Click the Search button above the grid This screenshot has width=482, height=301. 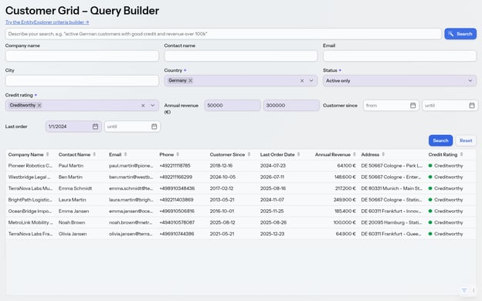tap(440, 140)
